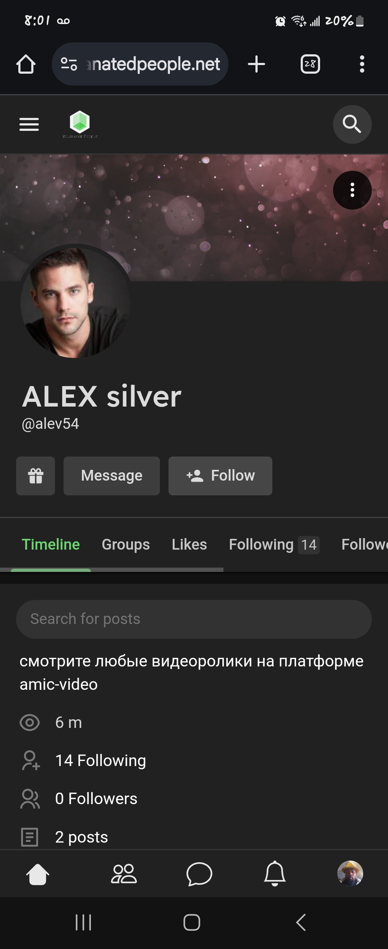Open the people/groups icon in bottom bar

pos(124,874)
